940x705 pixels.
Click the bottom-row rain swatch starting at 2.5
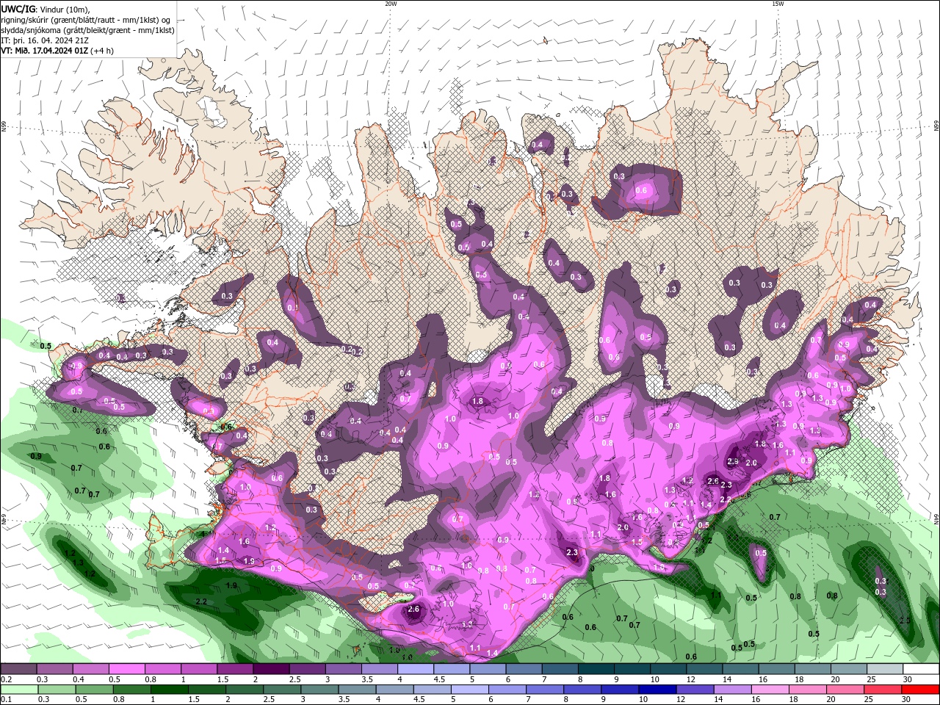tap(281, 690)
